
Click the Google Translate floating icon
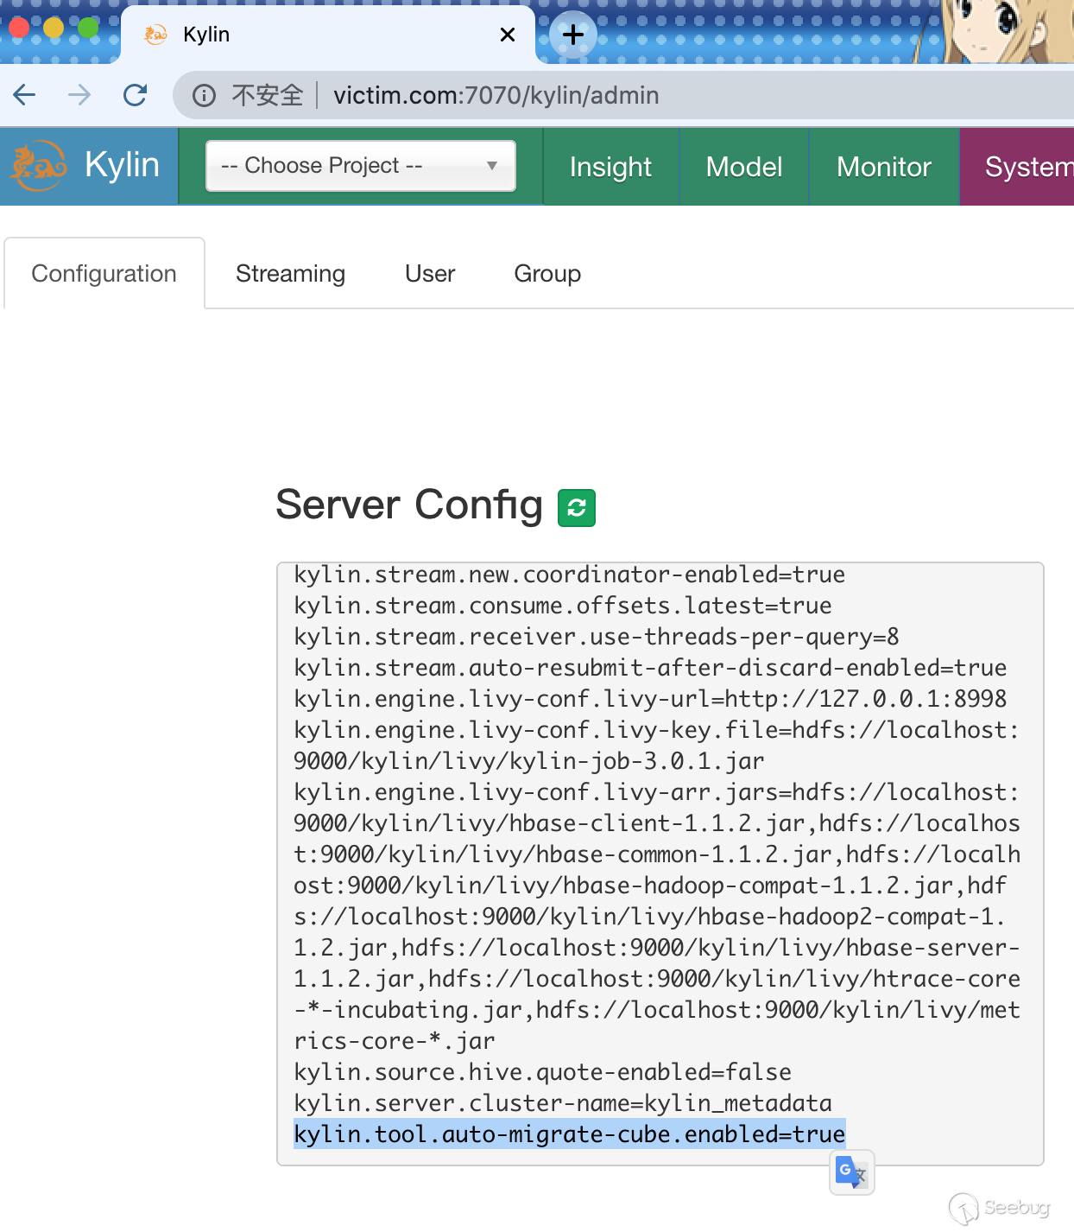coord(851,1172)
